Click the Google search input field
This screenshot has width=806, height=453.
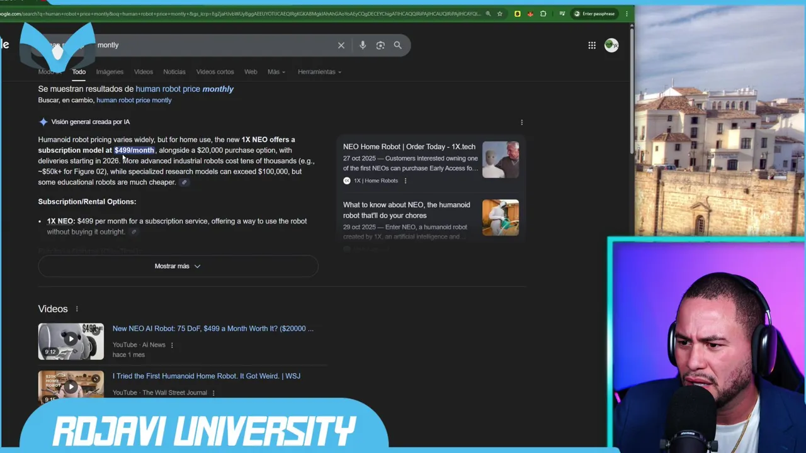(214, 45)
